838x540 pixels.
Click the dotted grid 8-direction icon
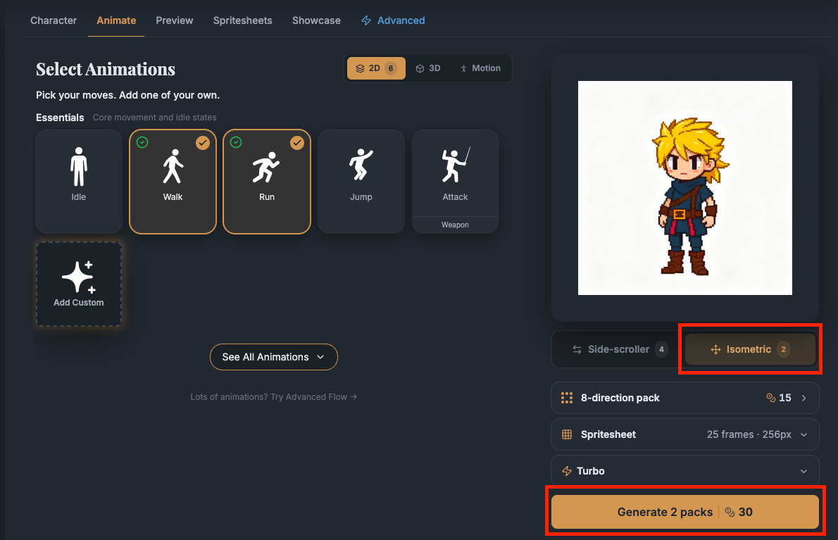point(567,397)
